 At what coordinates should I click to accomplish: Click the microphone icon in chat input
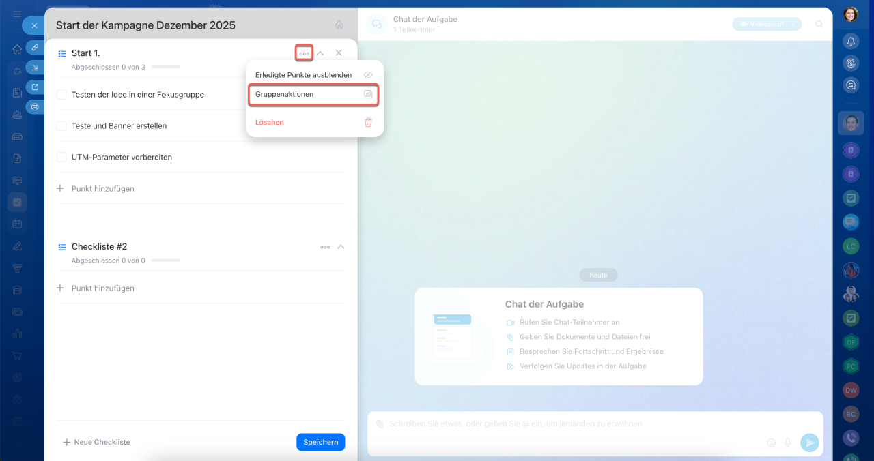point(788,443)
